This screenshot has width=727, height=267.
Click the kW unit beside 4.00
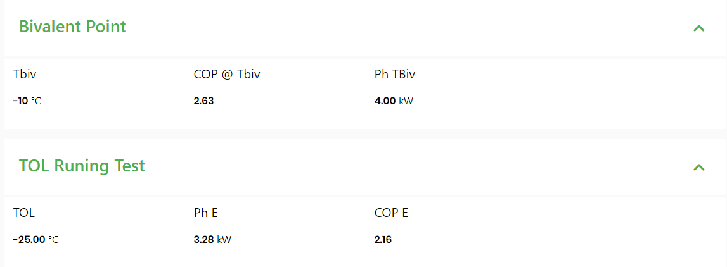(406, 101)
